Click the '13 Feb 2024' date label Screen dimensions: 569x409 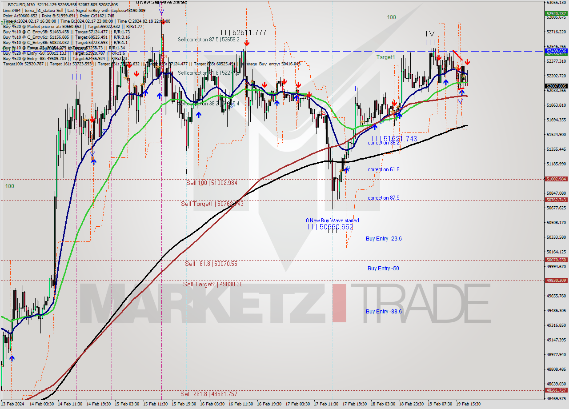pos(12,404)
